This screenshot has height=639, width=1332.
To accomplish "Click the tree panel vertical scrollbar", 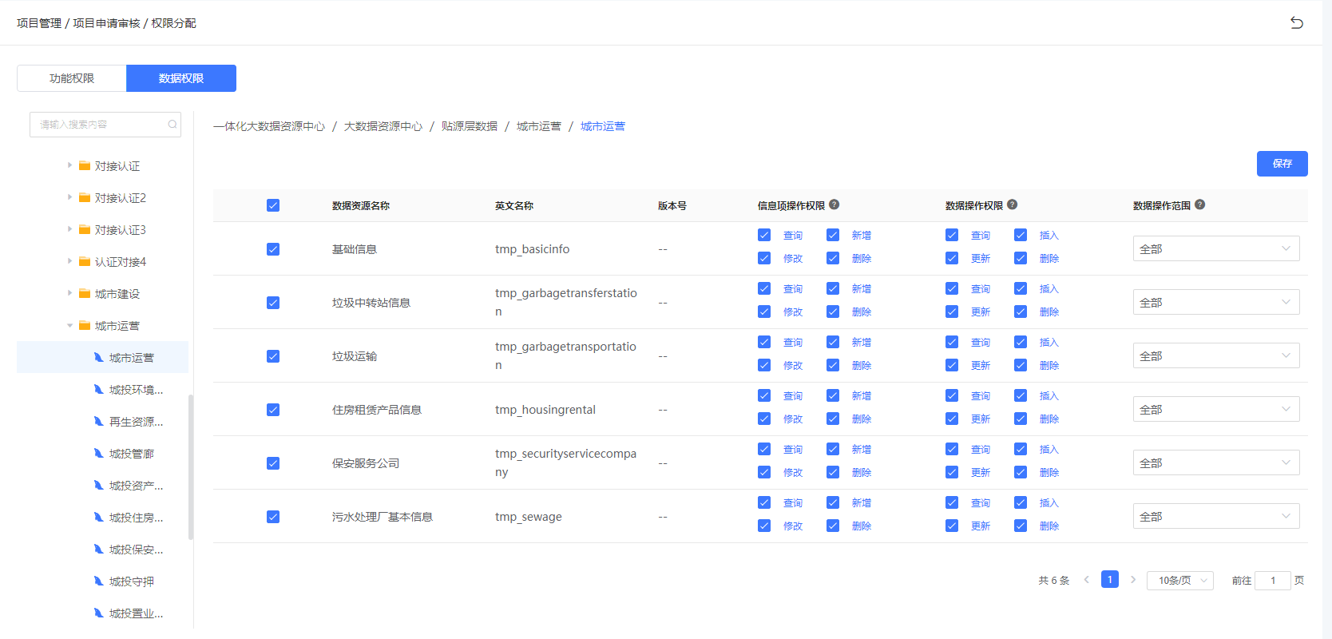I will point(191,467).
